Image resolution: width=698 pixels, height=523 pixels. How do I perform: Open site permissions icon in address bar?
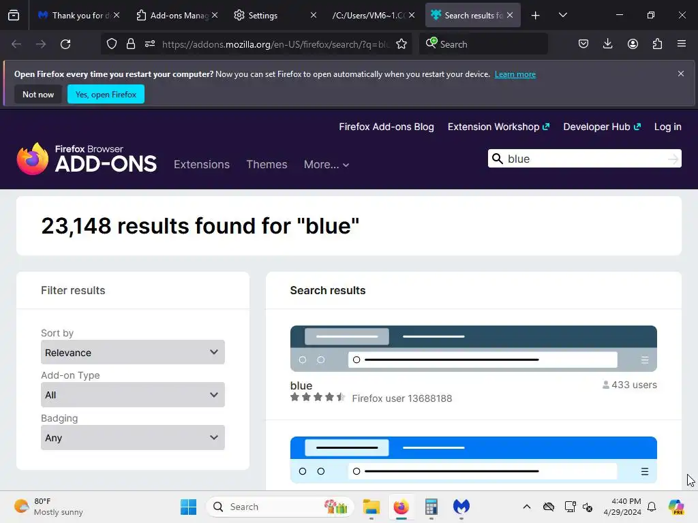tap(150, 44)
